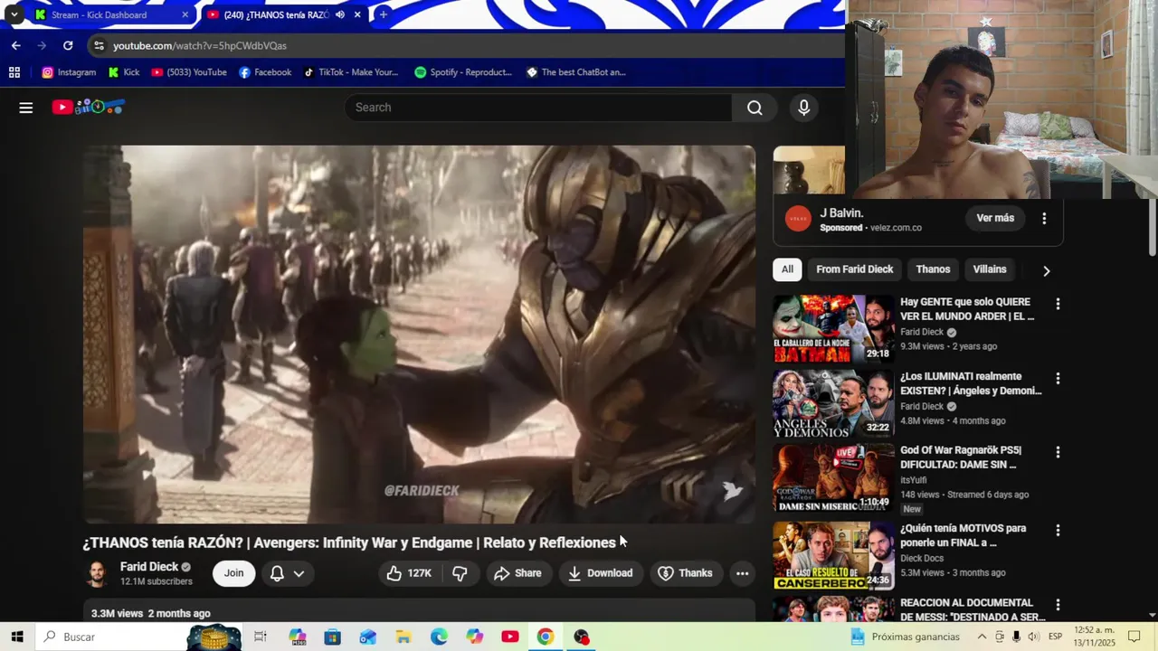The image size is (1158, 651).
Task: Open Farid Dieck channel avatar
Action: [97, 573]
